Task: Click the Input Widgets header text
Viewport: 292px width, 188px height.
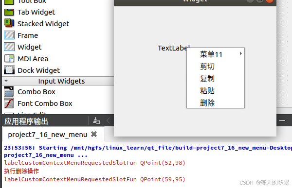Action: click(x=61, y=81)
